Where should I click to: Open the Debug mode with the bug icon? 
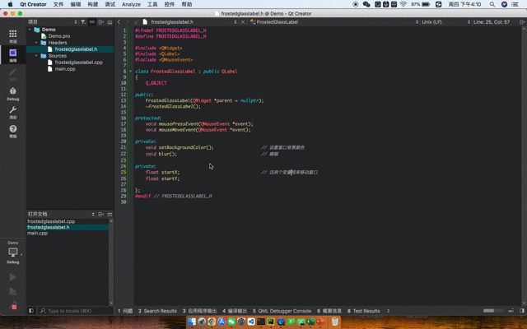[12, 92]
